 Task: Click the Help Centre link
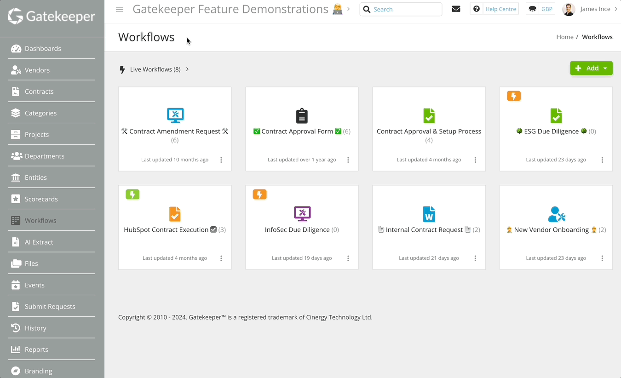[500, 8]
